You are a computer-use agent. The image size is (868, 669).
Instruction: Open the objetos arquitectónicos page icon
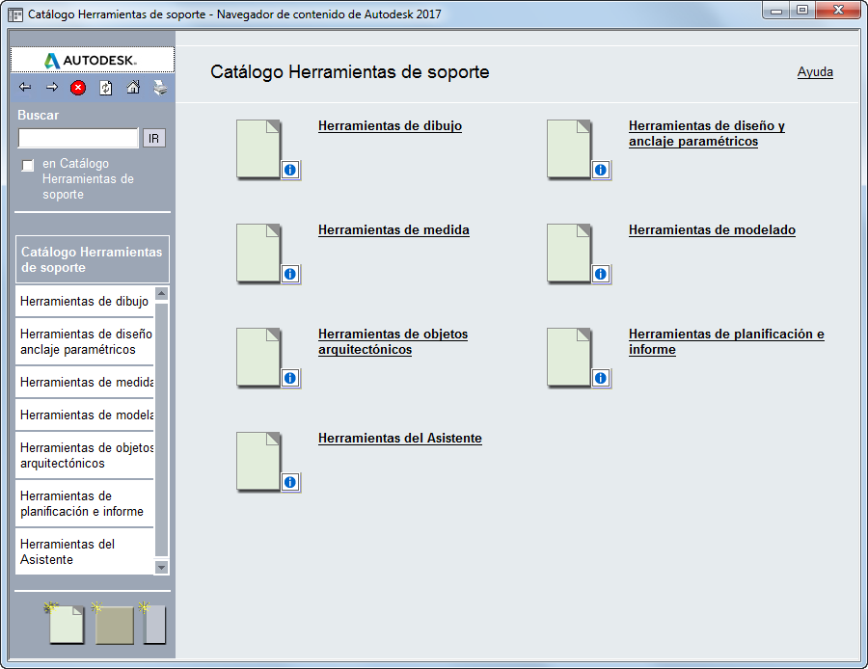click(258, 357)
